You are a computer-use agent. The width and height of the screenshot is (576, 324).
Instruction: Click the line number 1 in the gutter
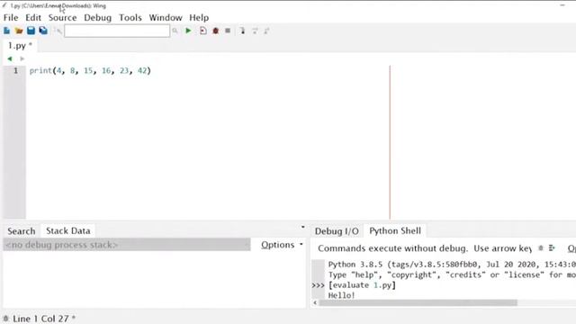point(15,70)
